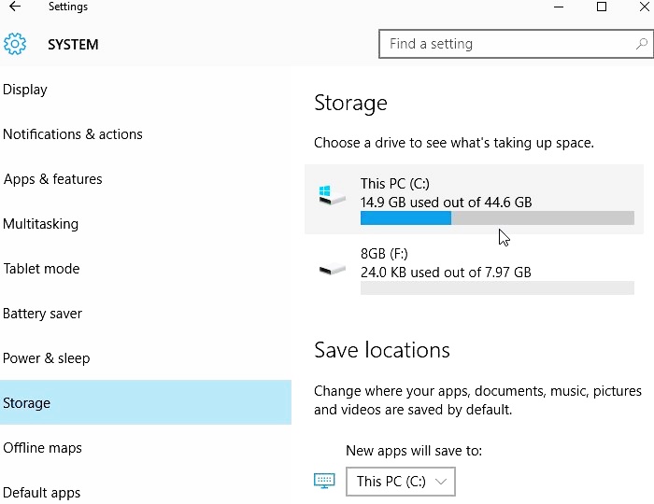Open 8GB (F:) drive details
The width and height of the screenshot is (654, 504).
click(474, 269)
